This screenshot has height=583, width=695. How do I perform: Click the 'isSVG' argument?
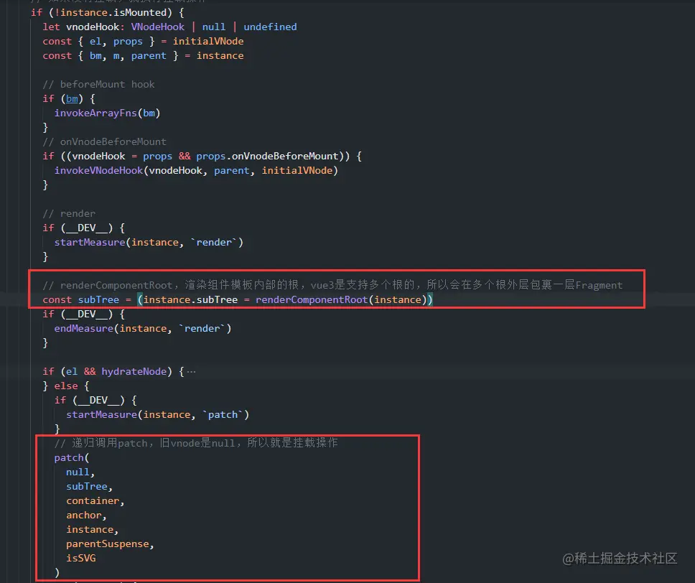pos(80,558)
